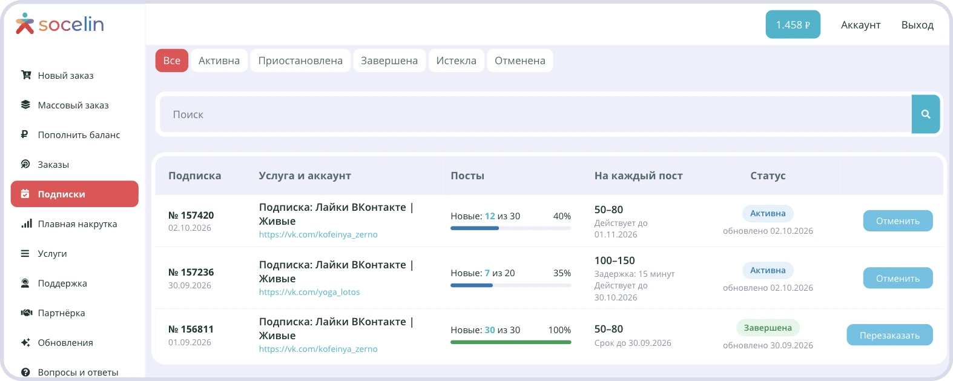Click the 40% progress bar of order 157420
Screen dimensions: 953x381
[x=511, y=228]
